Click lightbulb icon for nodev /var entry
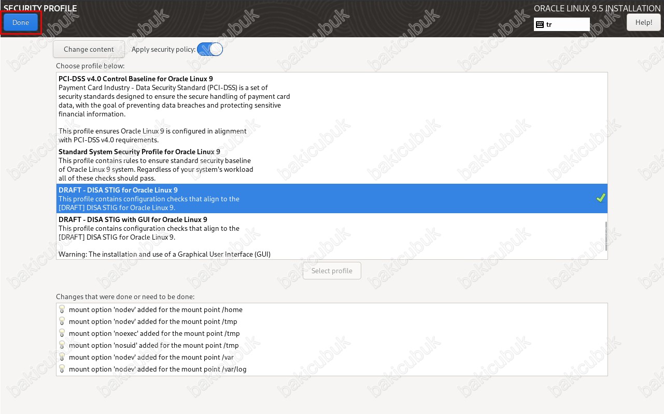The height and width of the screenshot is (414, 664). [x=62, y=357]
